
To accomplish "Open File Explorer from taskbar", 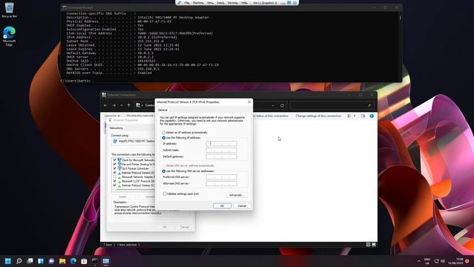I will (62, 261).
